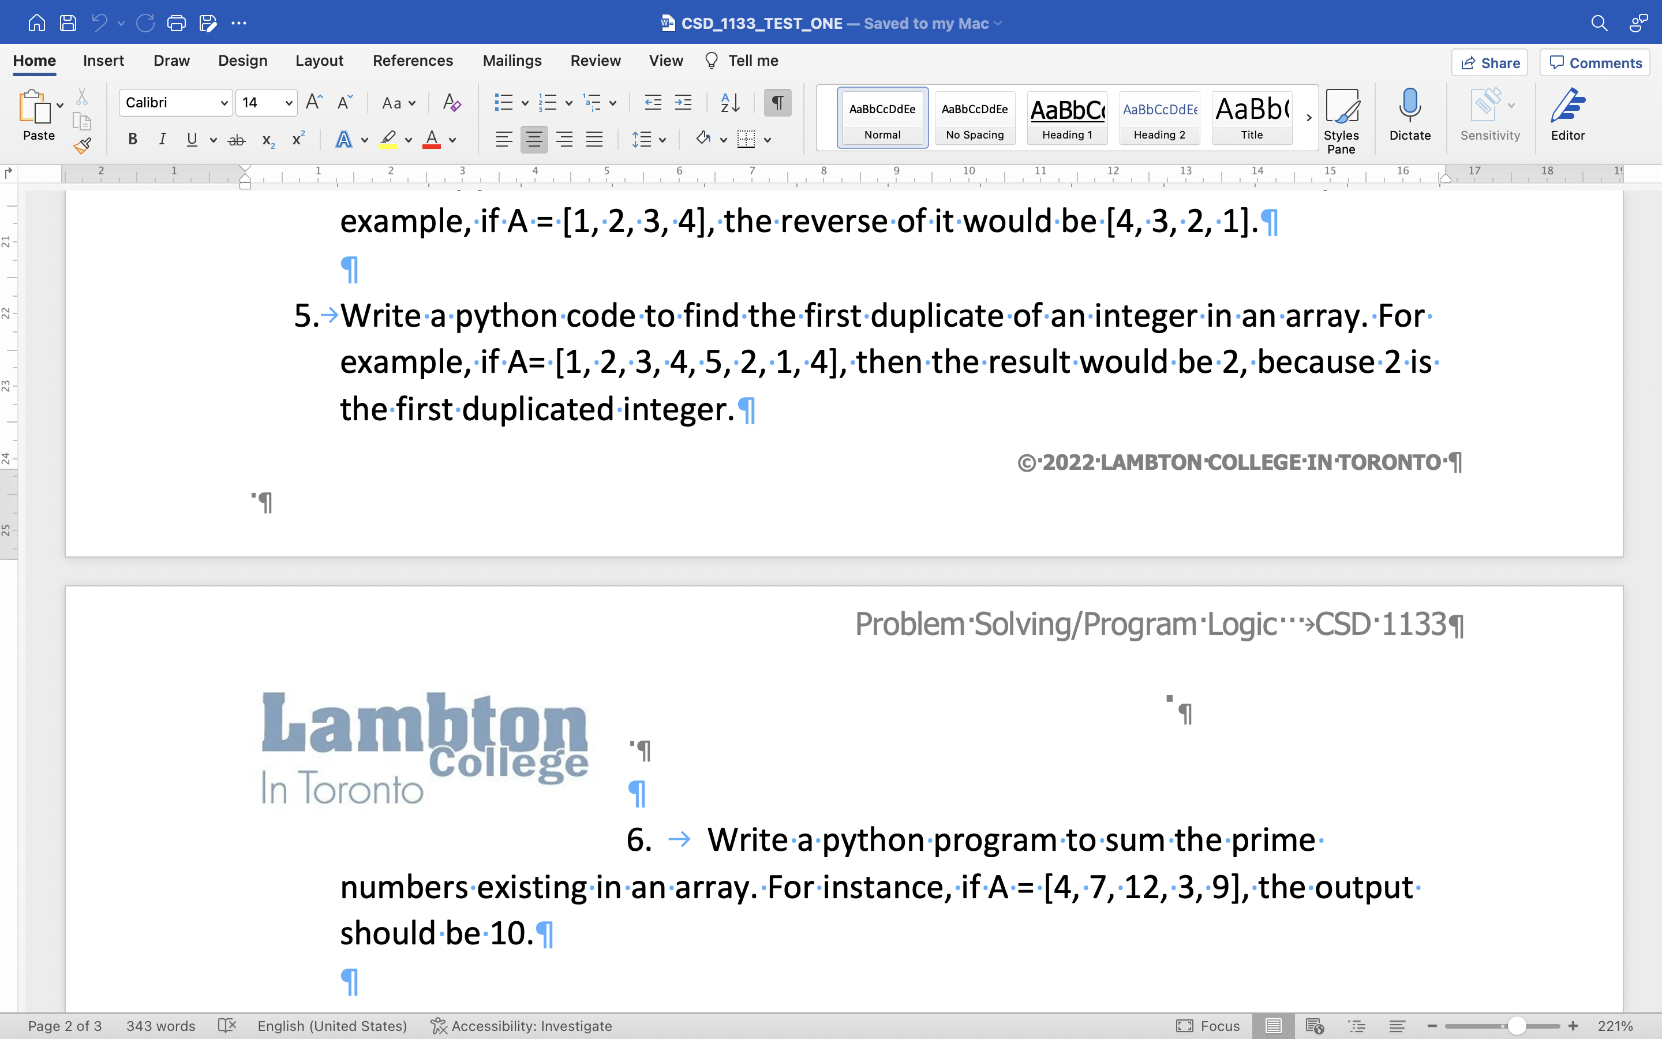Click the Heading 1 style option
Image resolution: width=1662 pixels, height=1039 pixels.
point(1066,116)
